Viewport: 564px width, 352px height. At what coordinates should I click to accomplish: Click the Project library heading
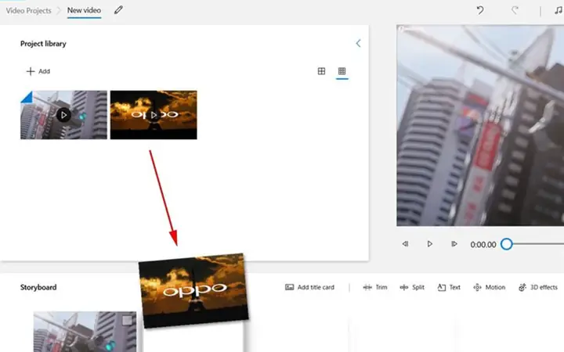[x=43, y=44]
